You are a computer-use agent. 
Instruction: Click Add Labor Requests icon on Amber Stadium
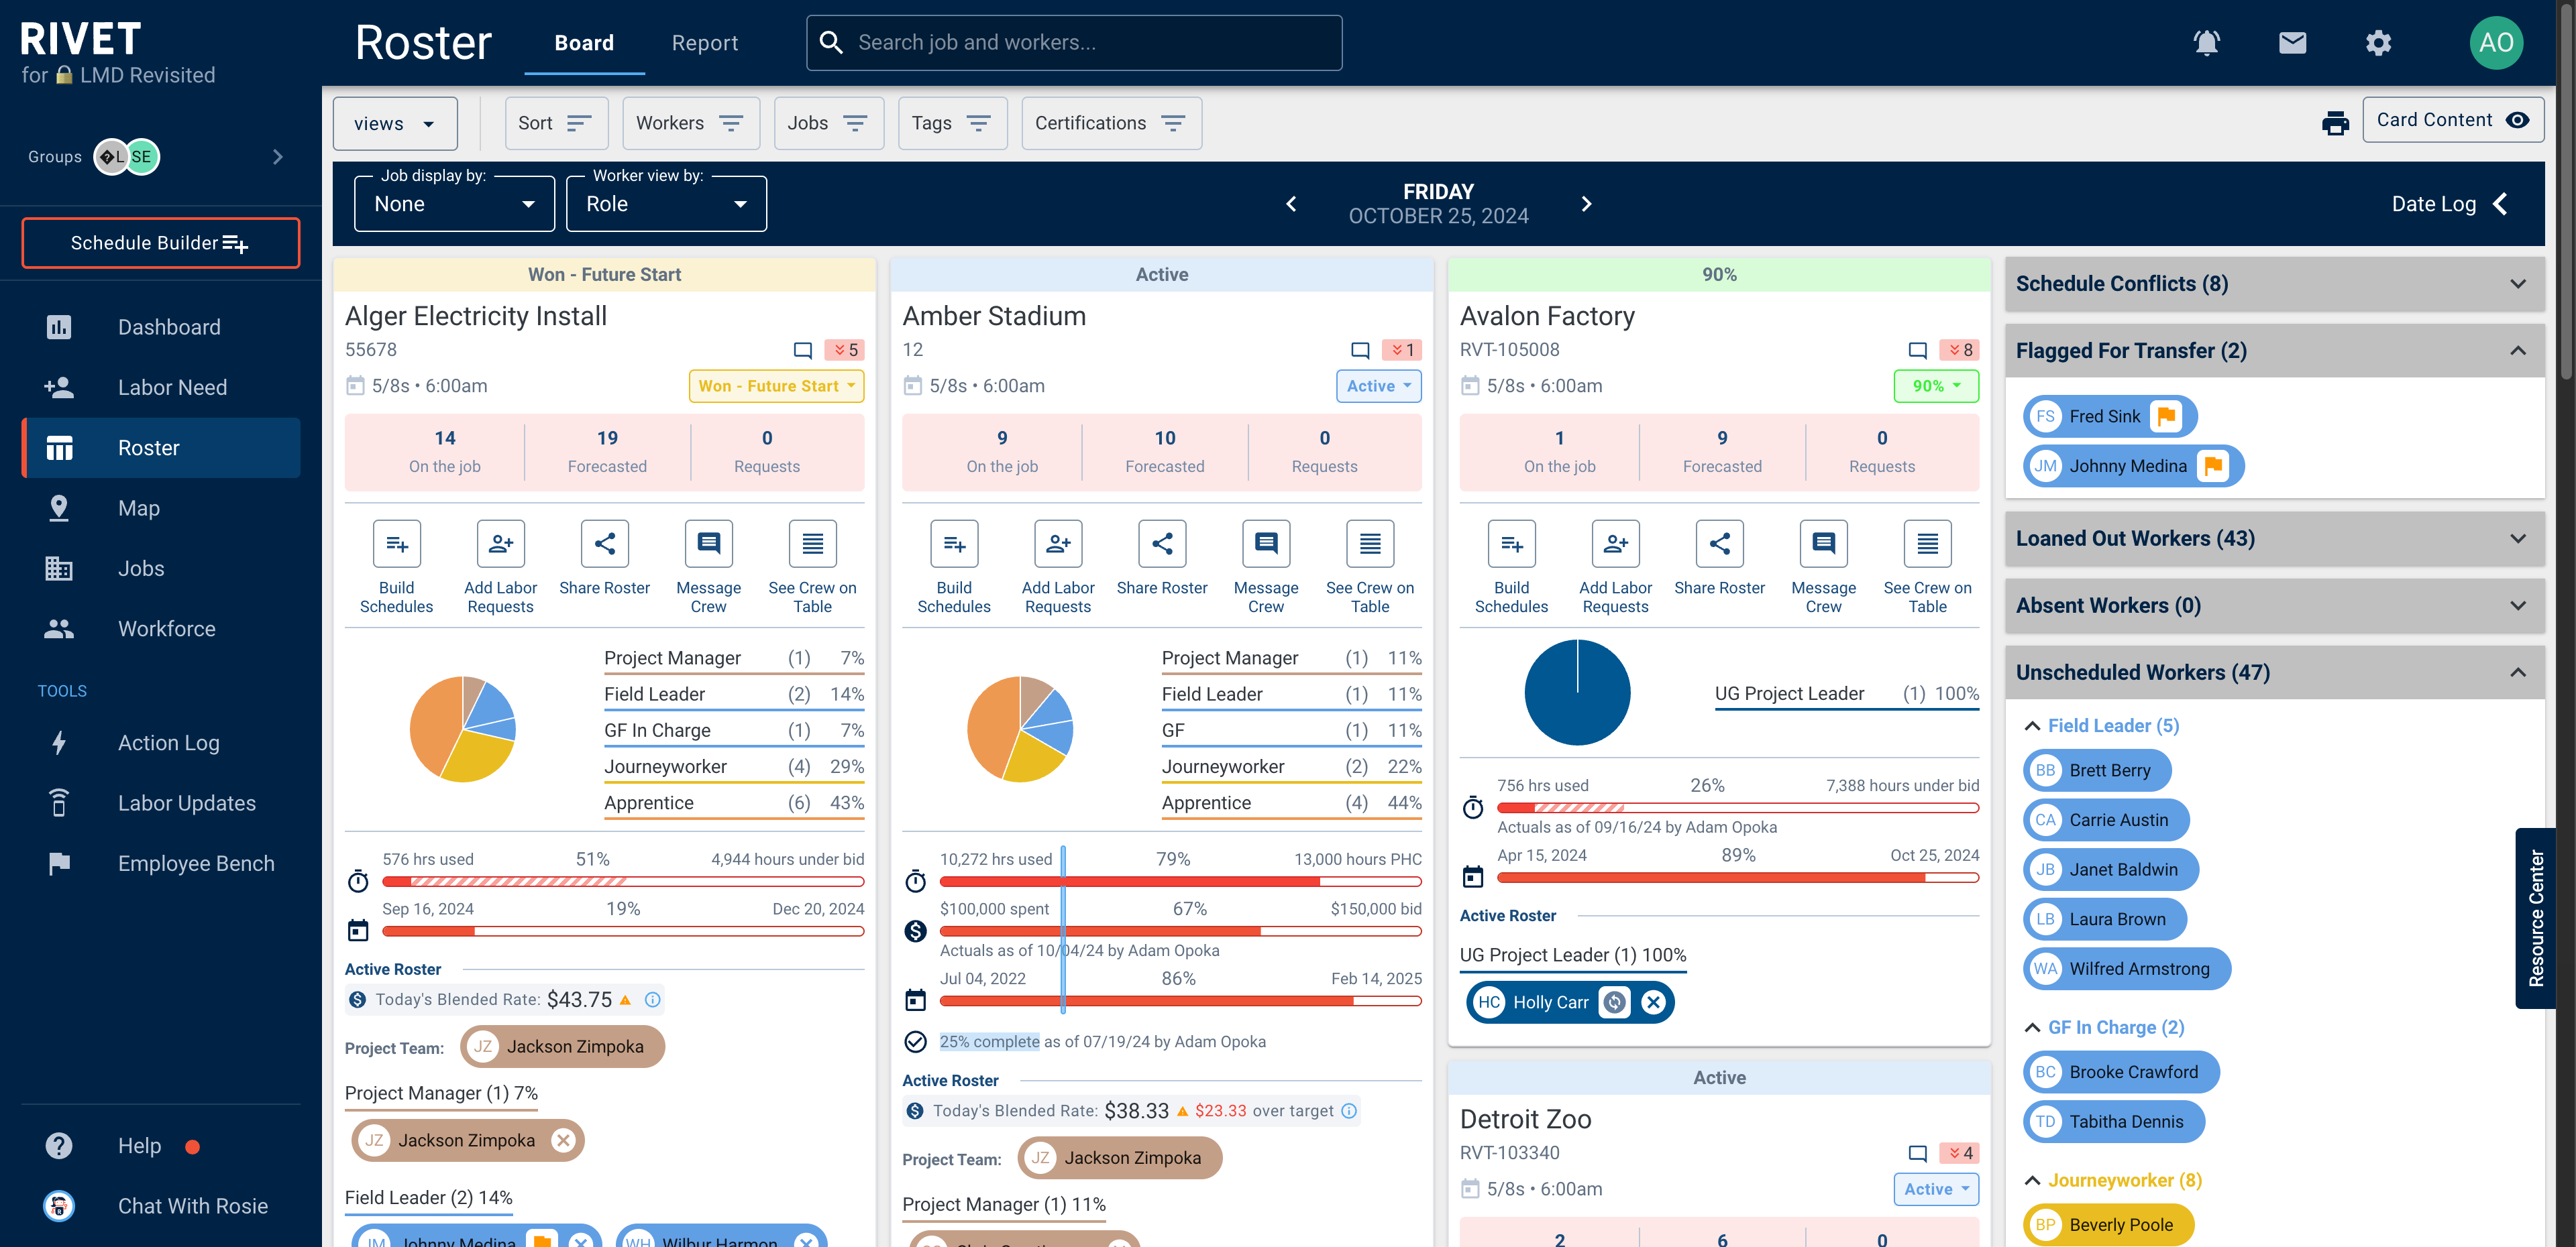1058,544
